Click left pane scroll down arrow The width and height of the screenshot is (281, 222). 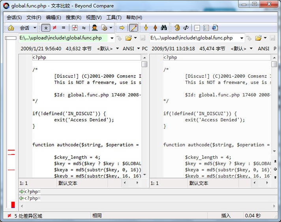(144, 175)
